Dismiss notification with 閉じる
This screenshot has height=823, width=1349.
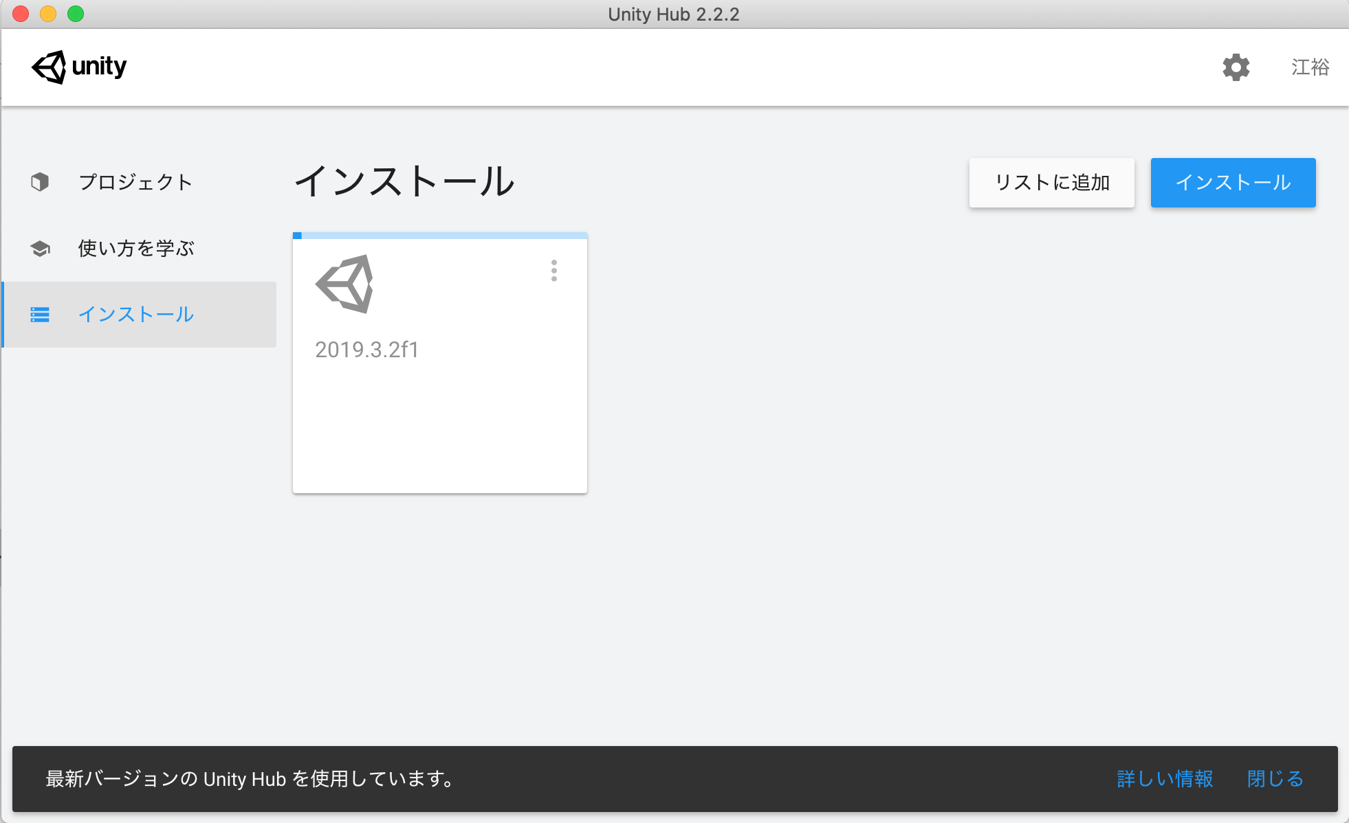pos(1275,779)
